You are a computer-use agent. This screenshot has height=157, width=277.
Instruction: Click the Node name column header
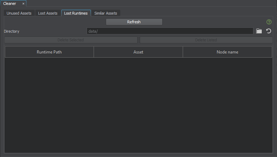tap(227, 52)
